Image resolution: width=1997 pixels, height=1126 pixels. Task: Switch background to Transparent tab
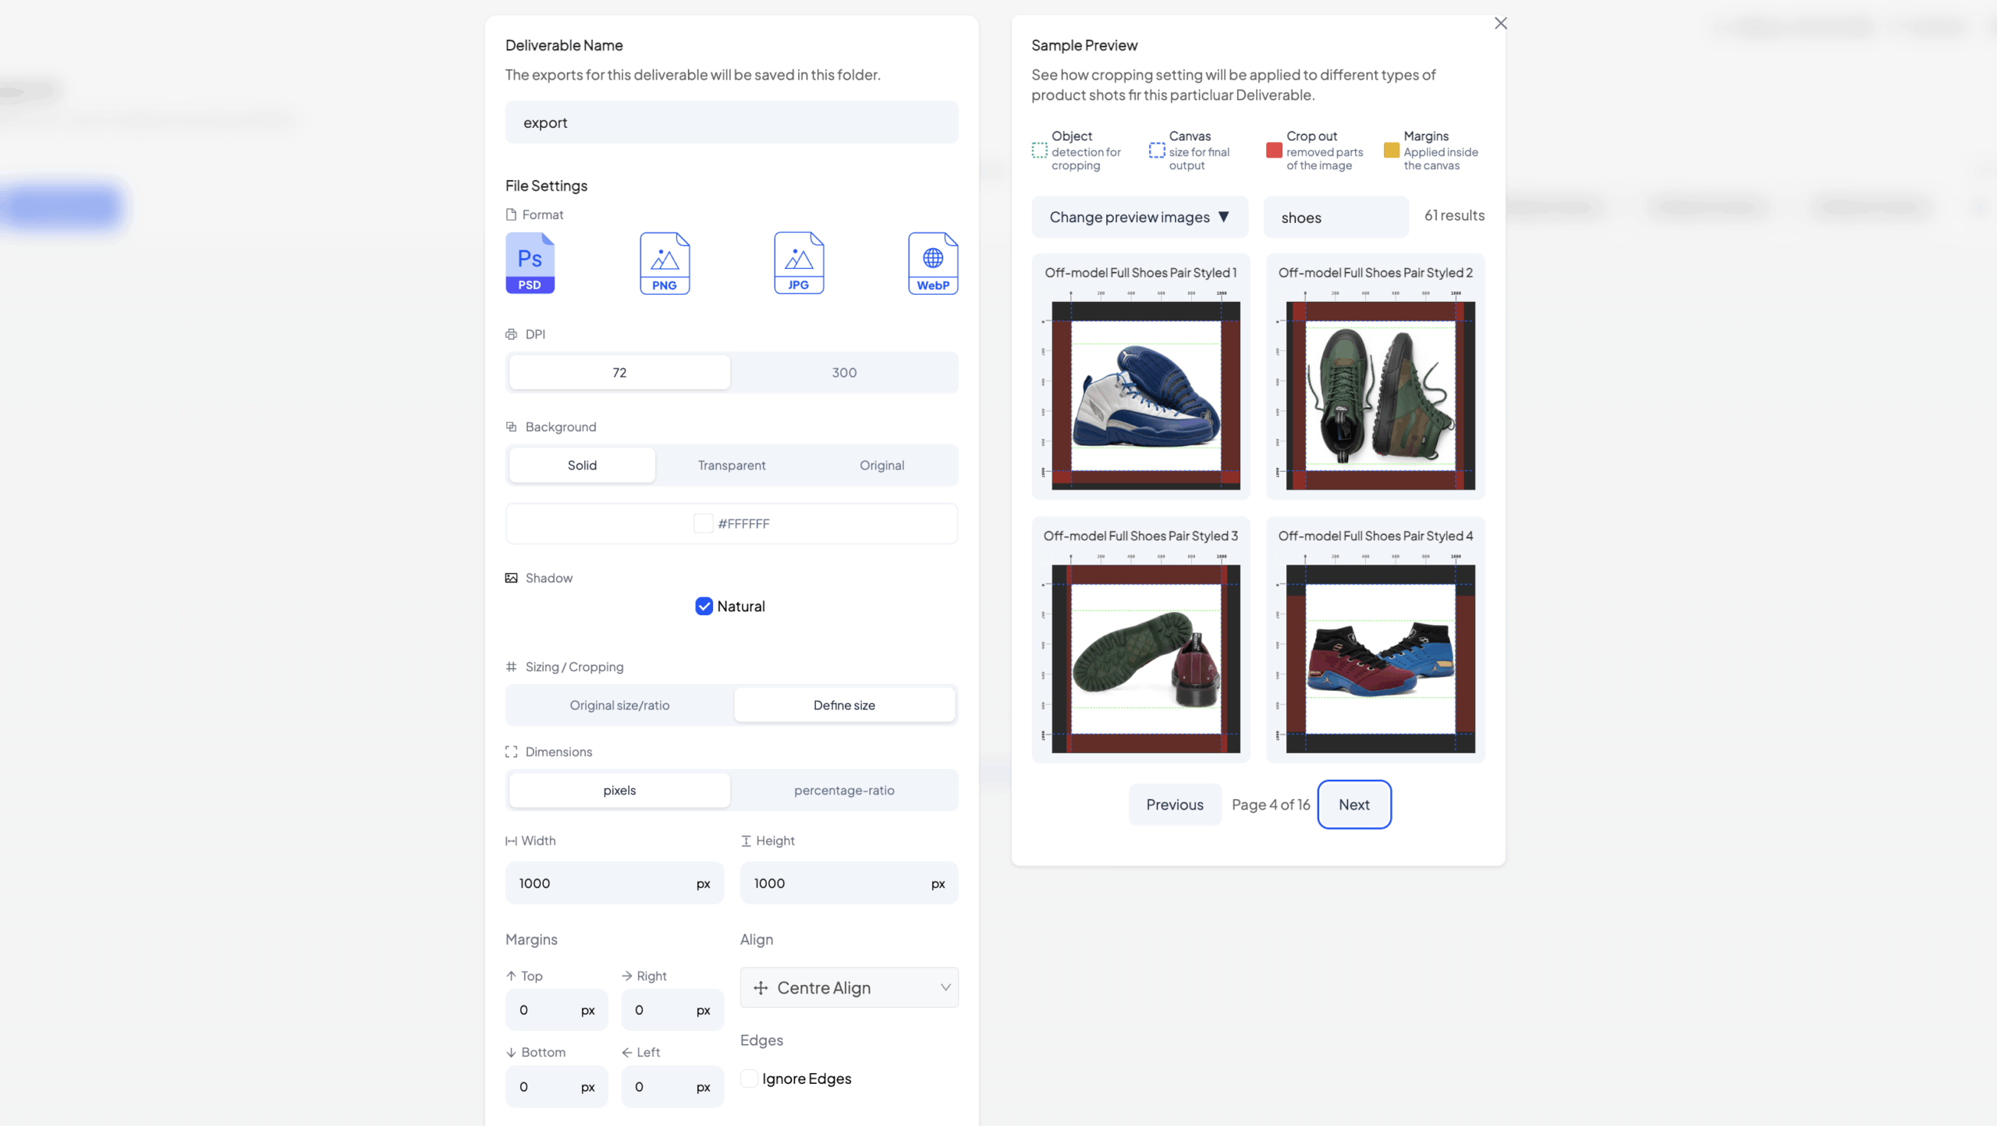point(731,466)
